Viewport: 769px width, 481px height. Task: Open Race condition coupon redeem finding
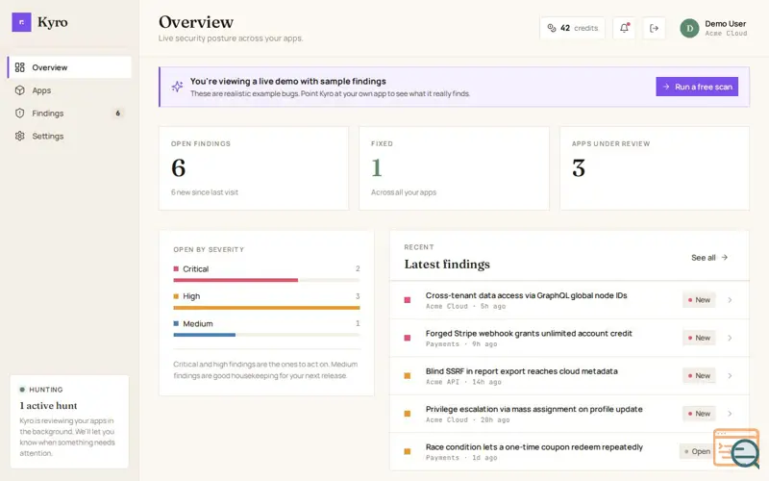(x=569, y=451)
